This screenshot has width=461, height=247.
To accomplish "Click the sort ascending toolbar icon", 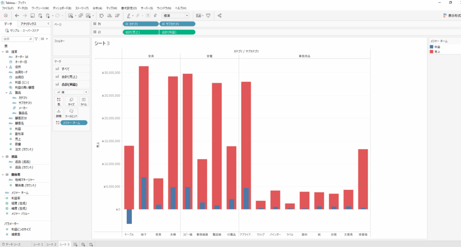I will (x=109, y=16).
